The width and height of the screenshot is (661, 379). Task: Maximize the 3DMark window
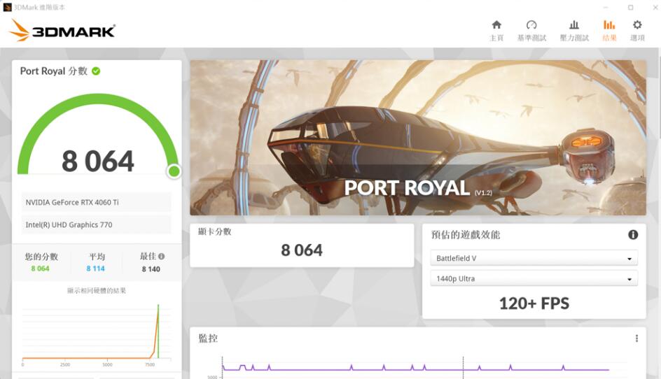pyautogui.click(x=630, y=7)
